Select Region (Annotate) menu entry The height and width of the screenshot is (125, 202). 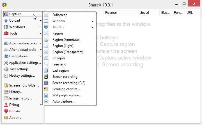pyautogui.click(x=69, y=40)
